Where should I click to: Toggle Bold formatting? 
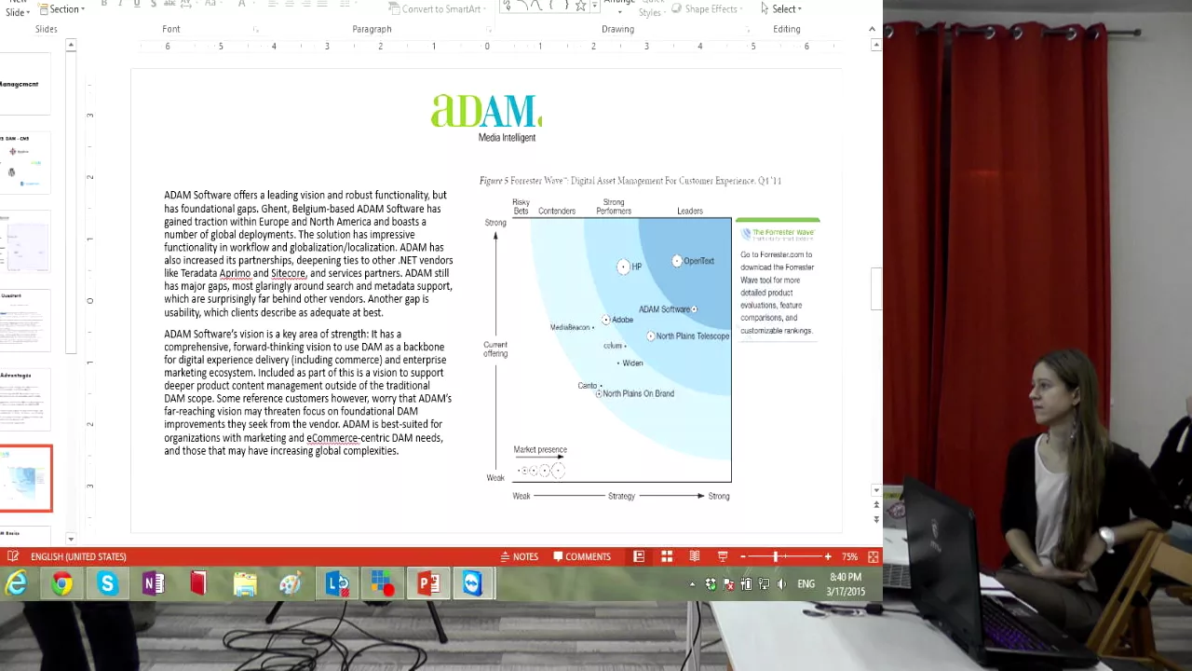(x=103, y=4)
